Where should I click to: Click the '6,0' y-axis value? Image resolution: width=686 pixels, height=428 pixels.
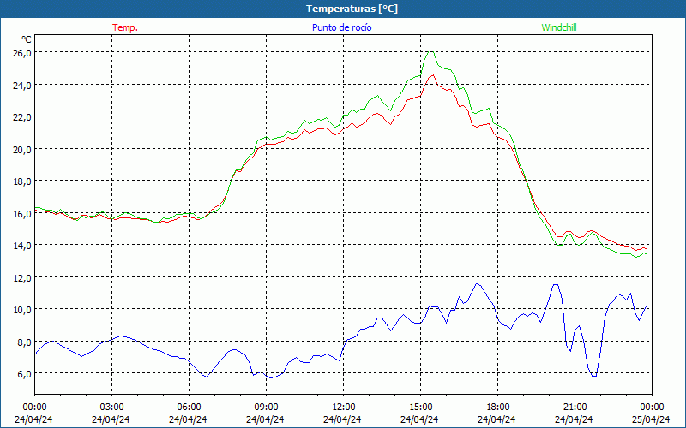[x=24, y=374]
